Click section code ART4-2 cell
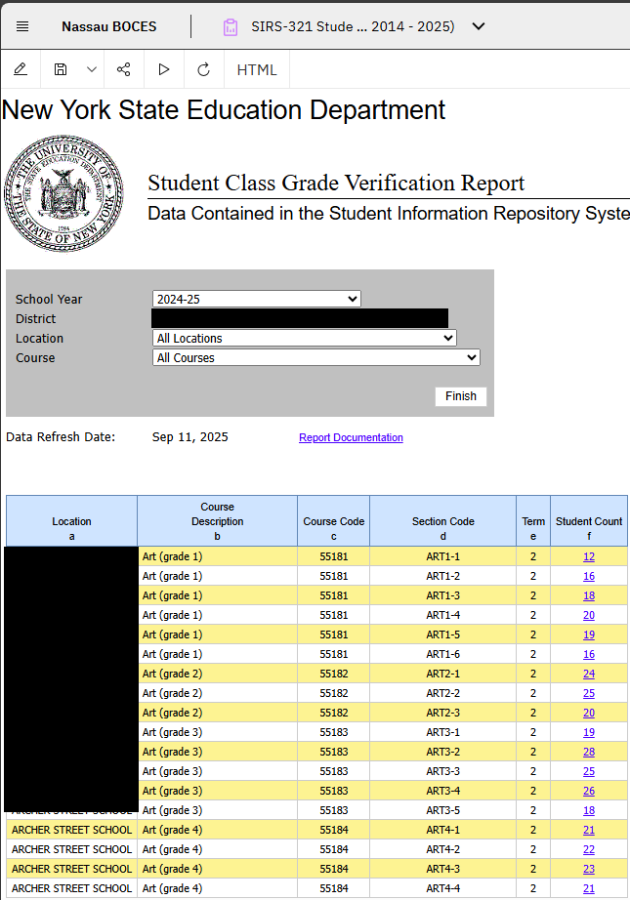 tap(442, 849)
